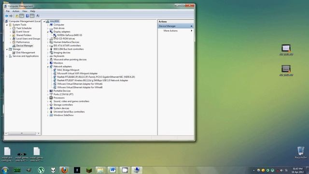The width and height of the screenshot is (309, 174).
Task: Toggle Show/Hide Console Tree toolbar icon
Action: (x=22, y=16)
